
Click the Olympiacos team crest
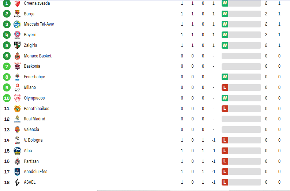(17, 98)
